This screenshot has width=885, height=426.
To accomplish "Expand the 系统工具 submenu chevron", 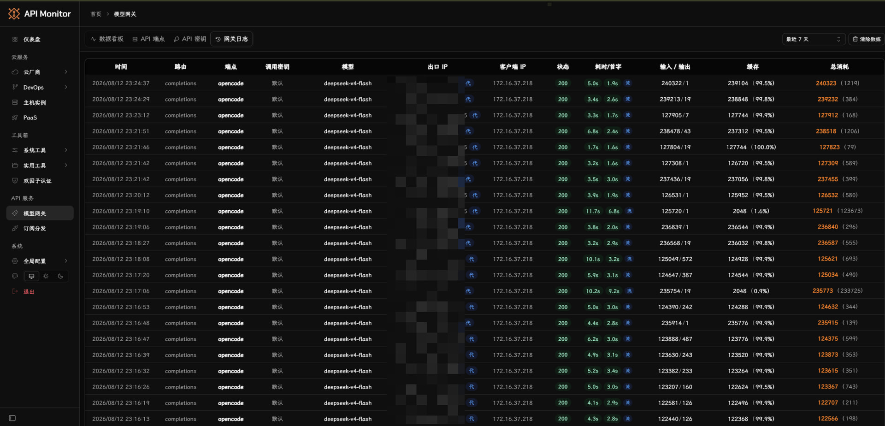I will pyautogui.click(x=66, y=150).
